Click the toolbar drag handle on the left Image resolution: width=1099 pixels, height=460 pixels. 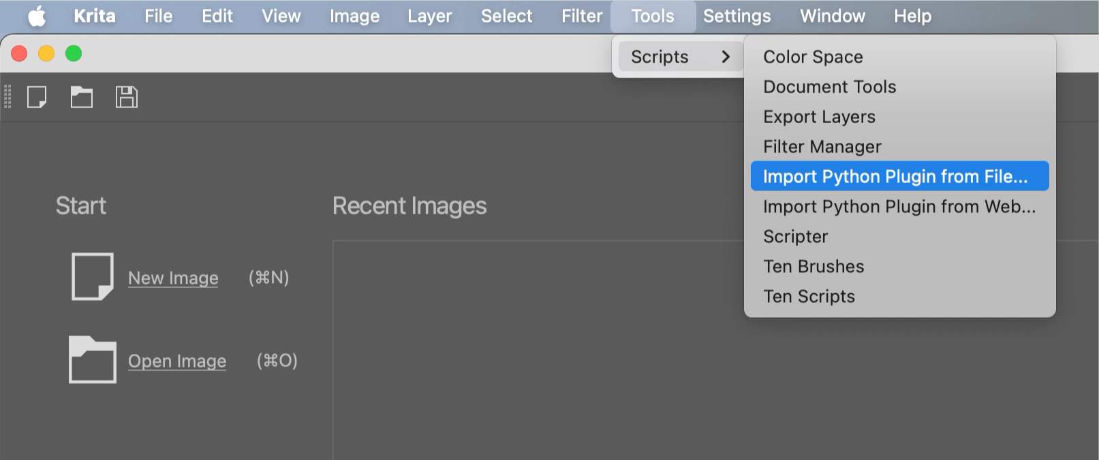(8, 97)
